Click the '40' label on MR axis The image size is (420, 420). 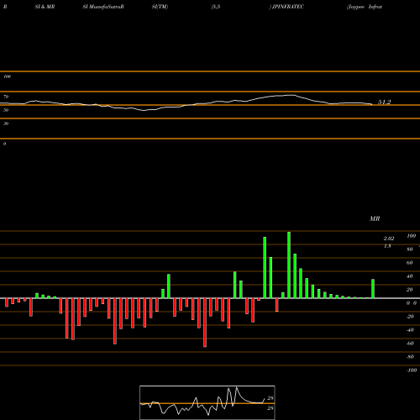point(410,276)
